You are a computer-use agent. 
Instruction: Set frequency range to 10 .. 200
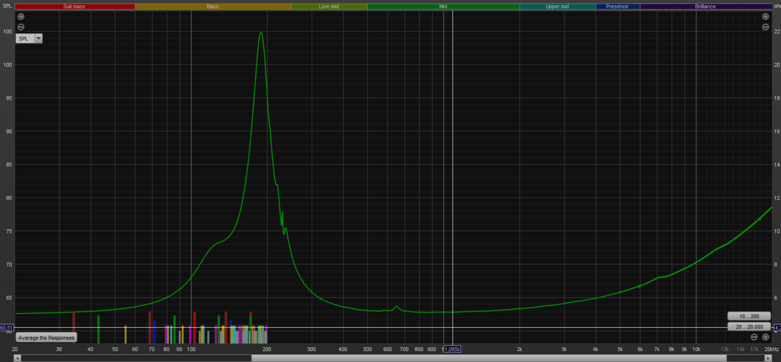pyautogui.click(x=749, y=316)
